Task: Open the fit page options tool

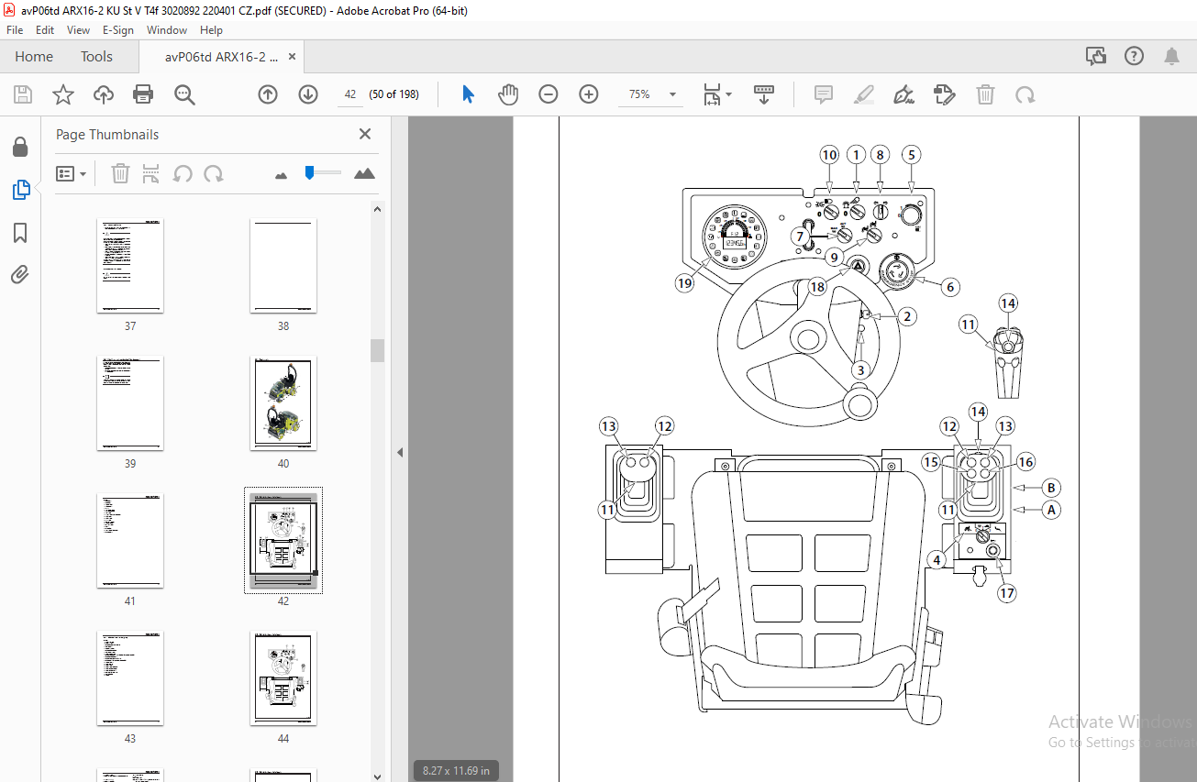Action: coord(712,94)
